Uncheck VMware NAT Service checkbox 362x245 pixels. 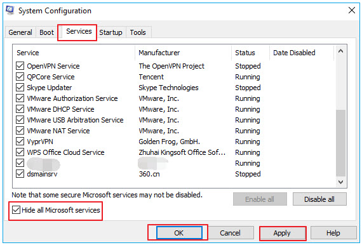tap(20, 131)
